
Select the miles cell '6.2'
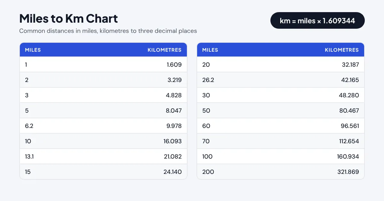pos(29,126)
